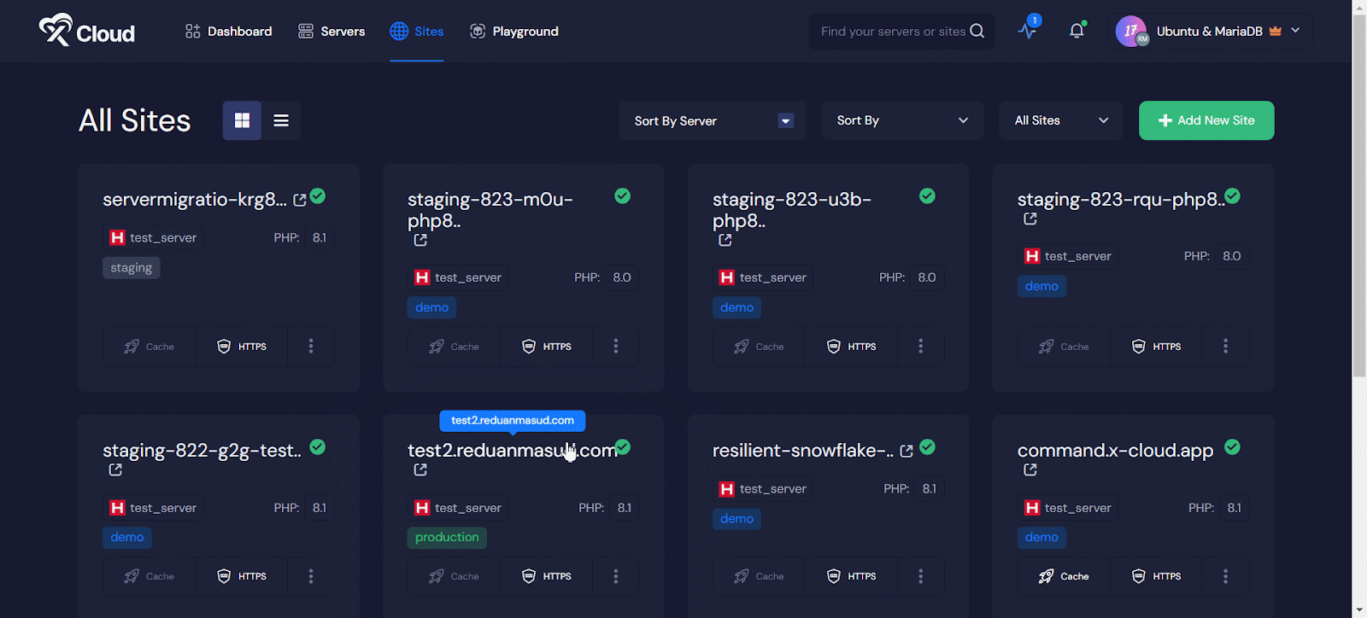Open external link for servermigratio-krg8 site
The height and width of the screenshot is (618, 1367).
click(x=300, y=200)
